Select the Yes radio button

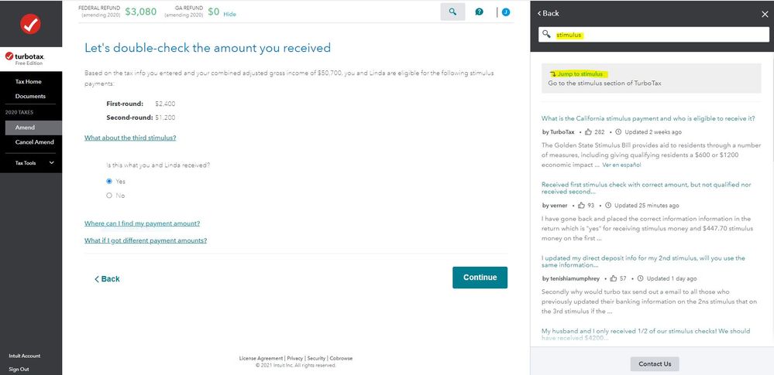coord(109,181)
